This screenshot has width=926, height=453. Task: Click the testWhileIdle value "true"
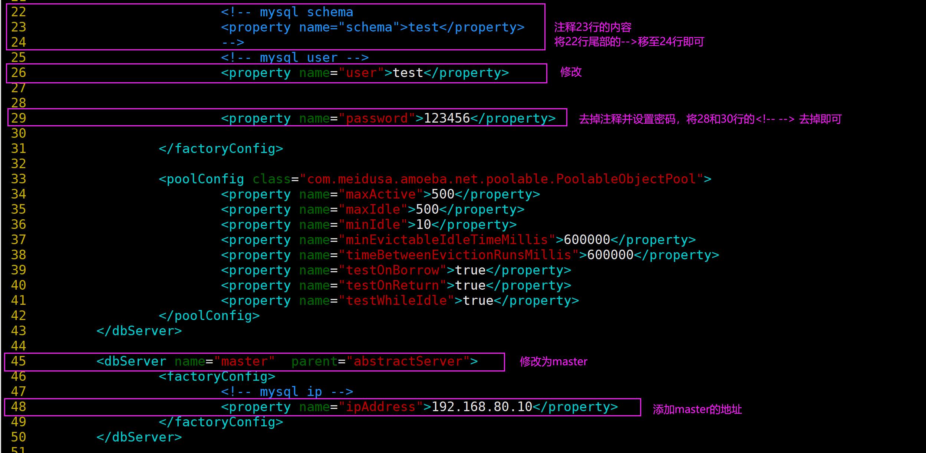478,301
